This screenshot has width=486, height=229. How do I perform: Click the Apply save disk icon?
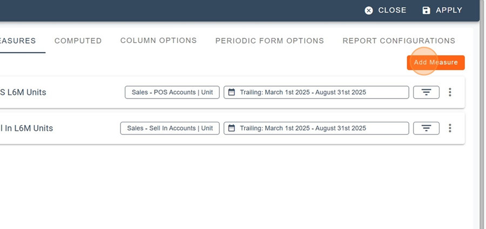(427, 10)
